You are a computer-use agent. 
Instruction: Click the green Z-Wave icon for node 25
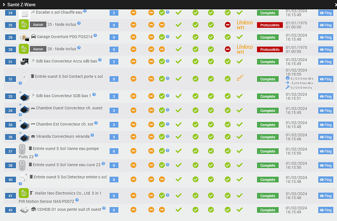point(23,24)
